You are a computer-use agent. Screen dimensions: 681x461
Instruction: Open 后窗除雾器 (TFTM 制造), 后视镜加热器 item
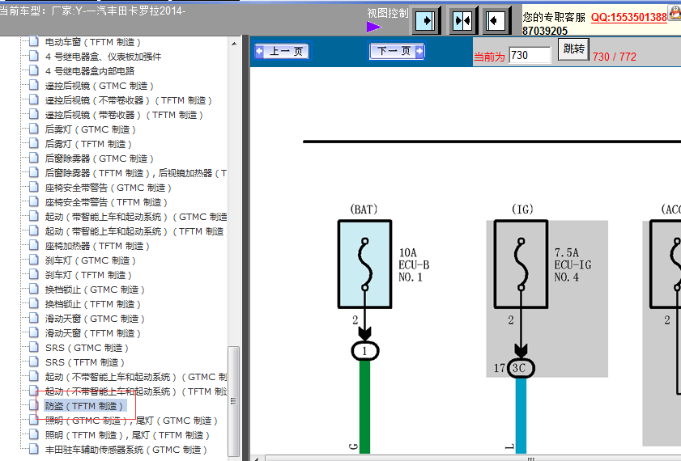coord(135,173)
